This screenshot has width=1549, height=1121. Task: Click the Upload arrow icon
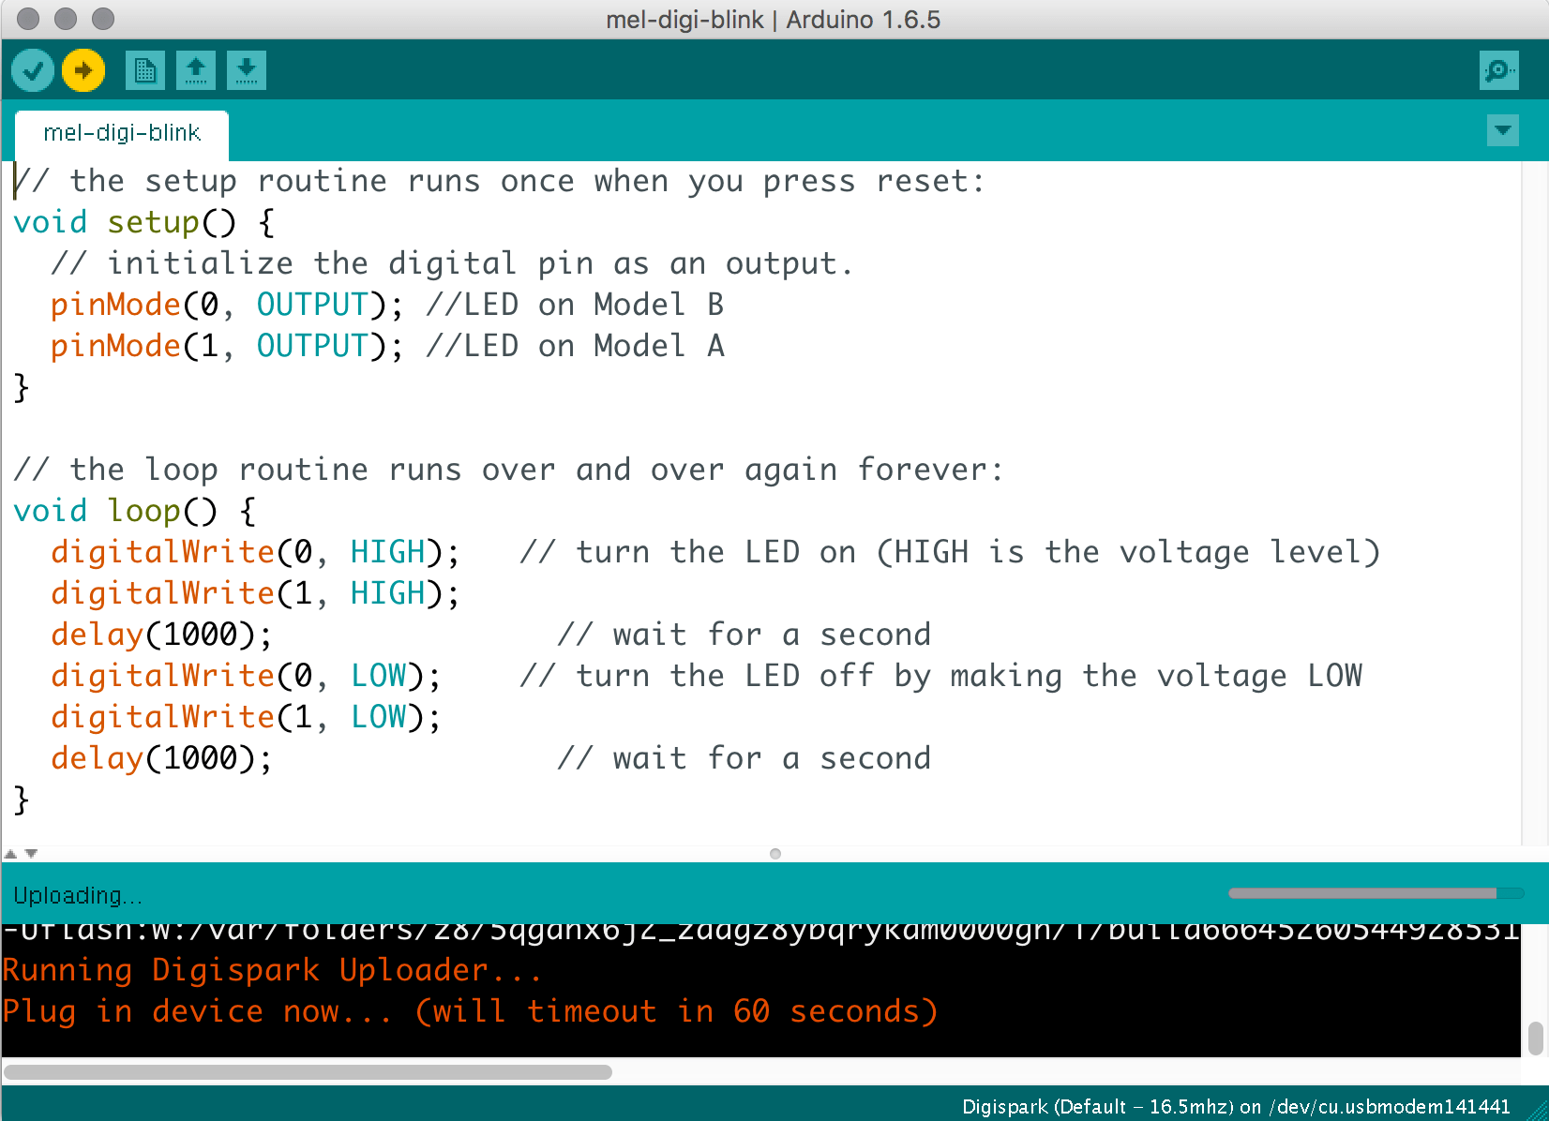(x=83, y=69)
